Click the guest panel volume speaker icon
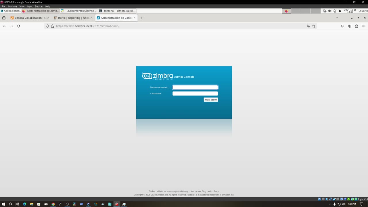This screenshot has height=207, width=368. pos(330,11)
